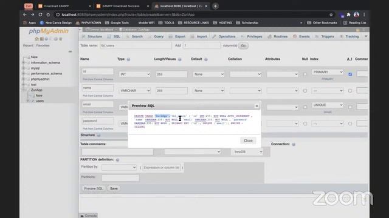The image size is (389, 218).
Task: Click the Connection help icon
Action: pos(294,144)
